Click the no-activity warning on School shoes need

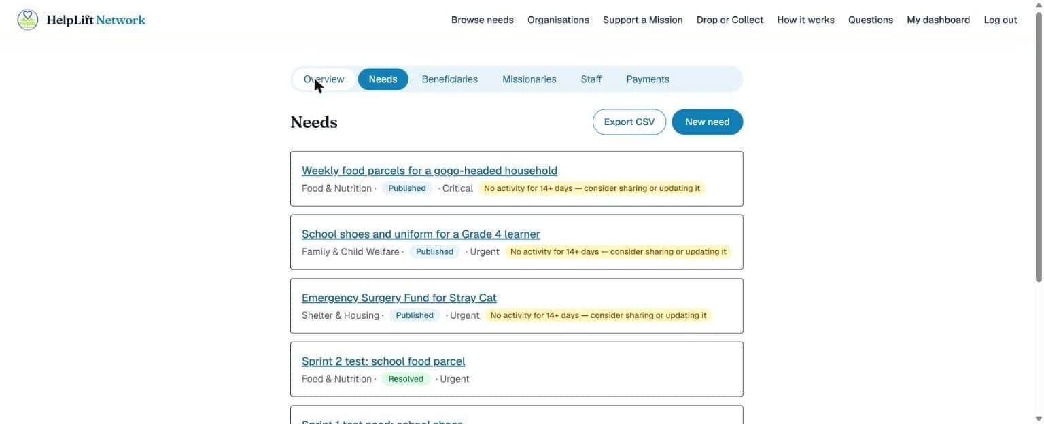pos(619,252)
